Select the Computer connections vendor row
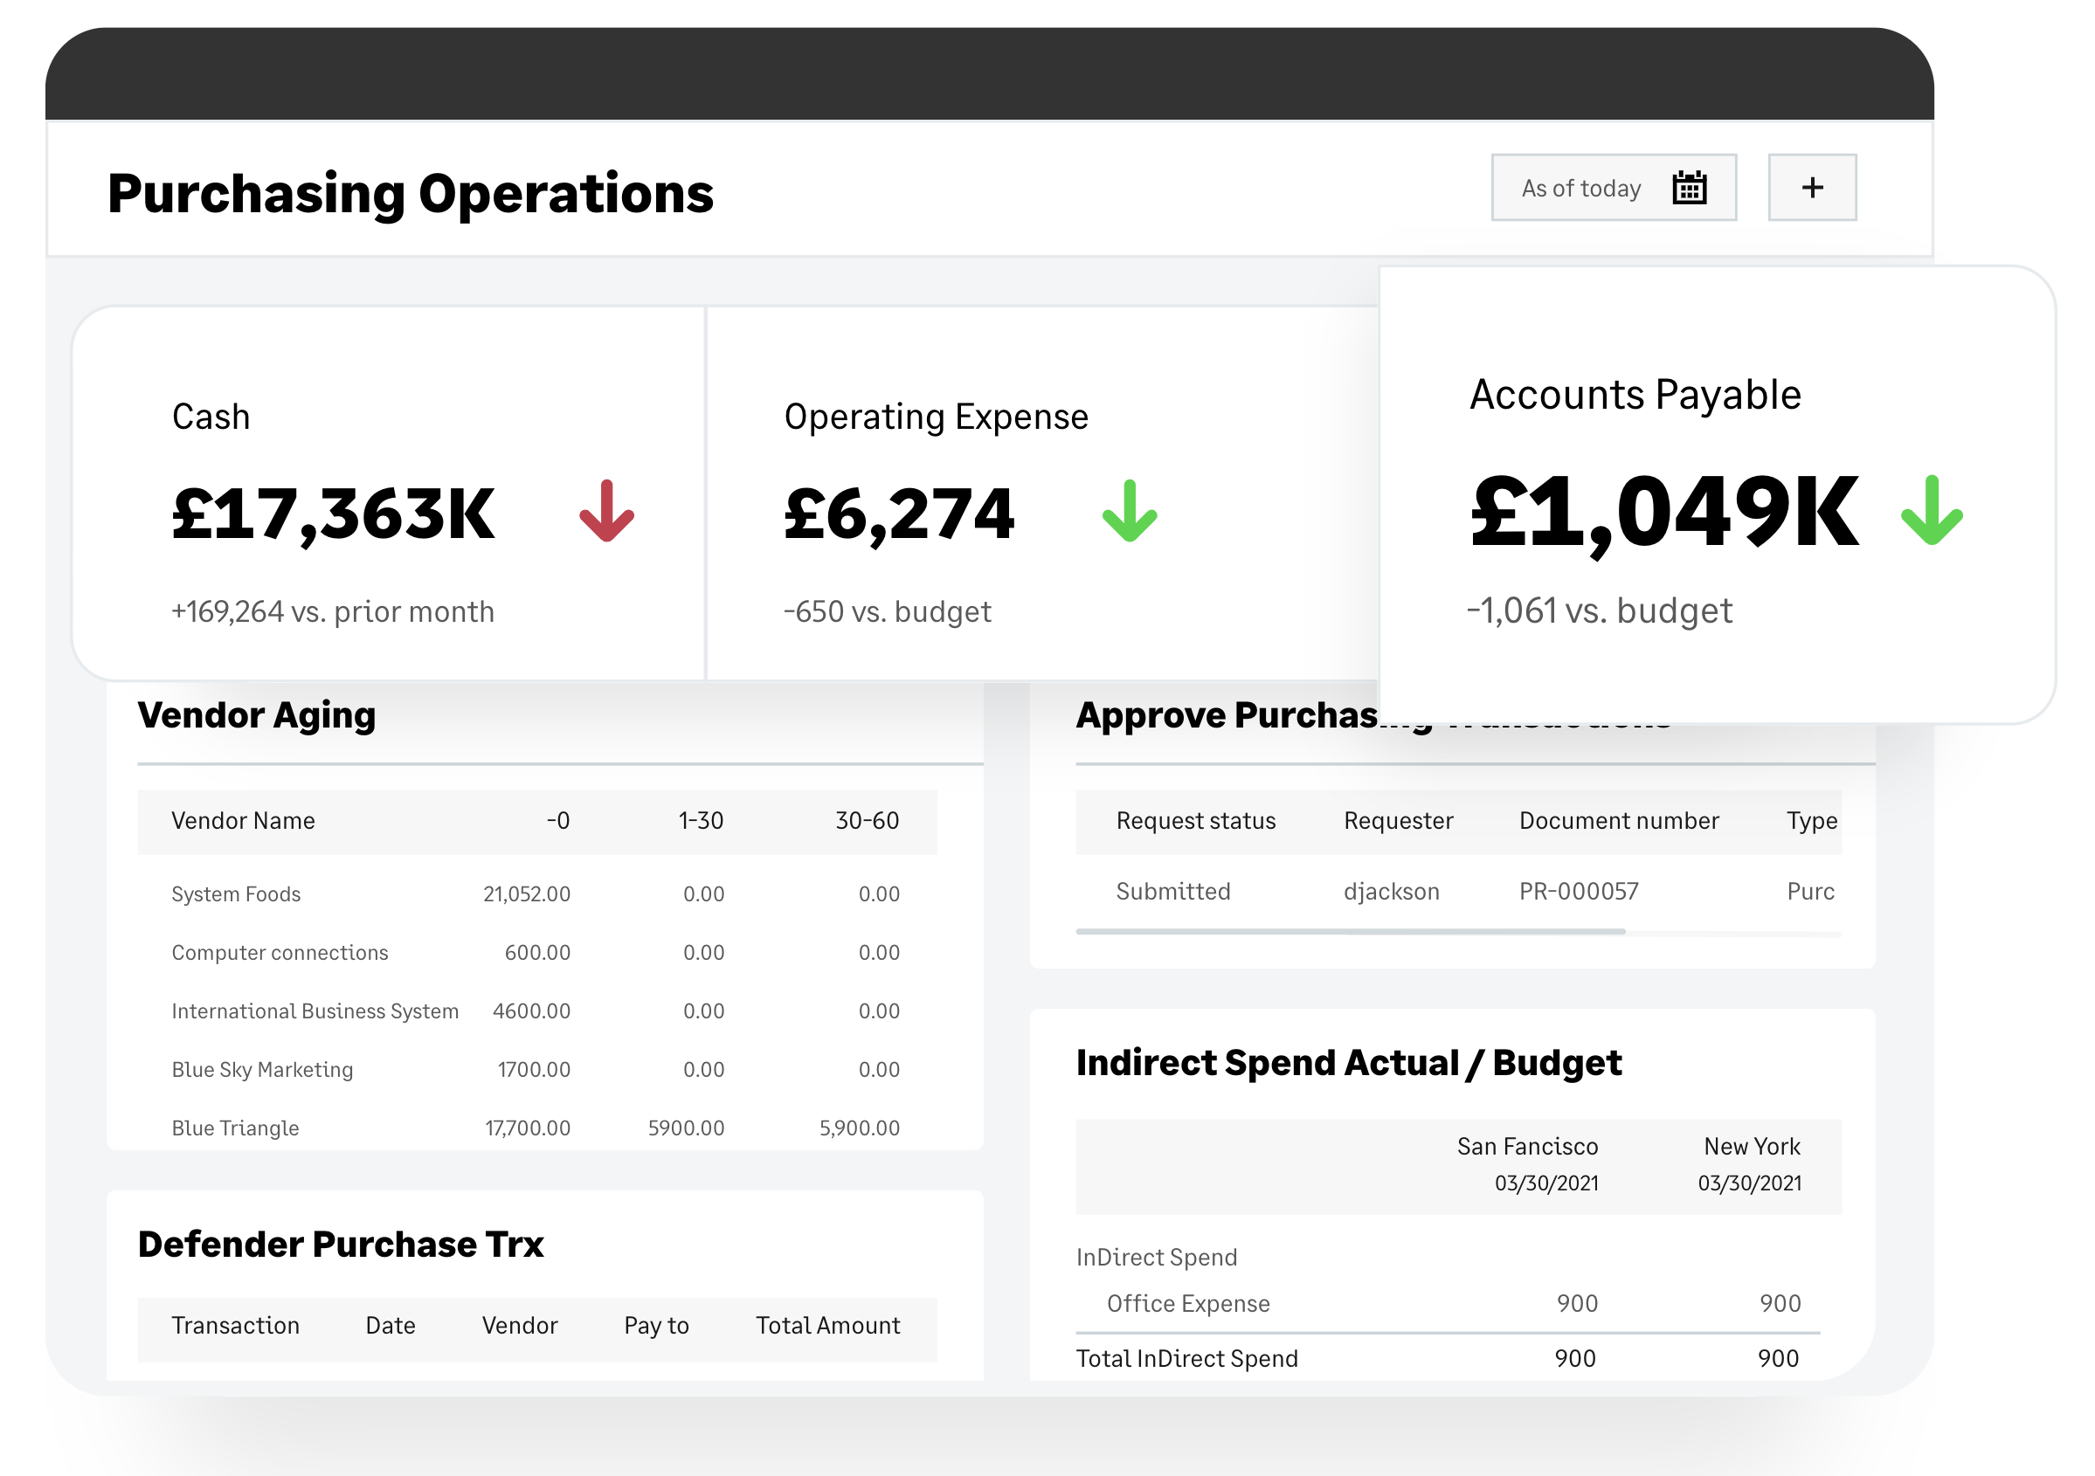This screenshot has height=1476, width=2095. pos(536,952)
